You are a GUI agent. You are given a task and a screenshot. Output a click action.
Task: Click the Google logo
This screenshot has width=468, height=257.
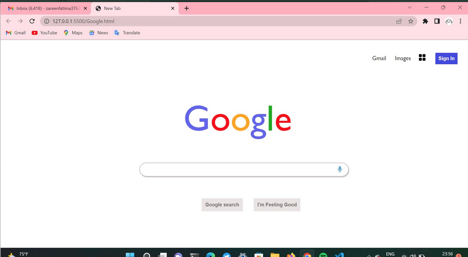pyautogui.click(x=238, y=122)
